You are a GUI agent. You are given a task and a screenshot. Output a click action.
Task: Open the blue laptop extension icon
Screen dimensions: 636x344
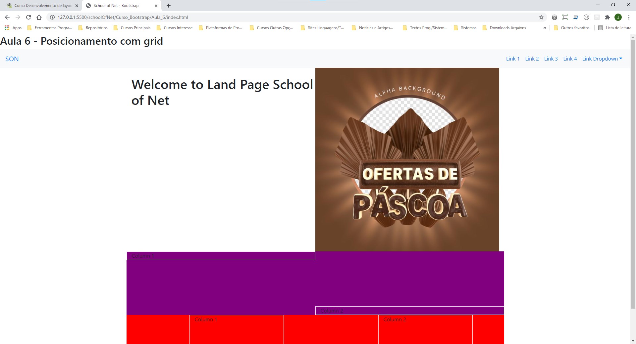point(576,17)
